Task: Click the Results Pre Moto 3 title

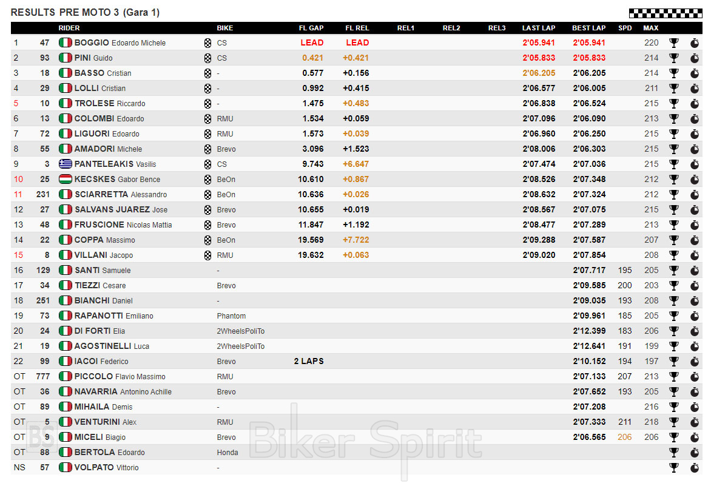Action: [x=85, y=12]
